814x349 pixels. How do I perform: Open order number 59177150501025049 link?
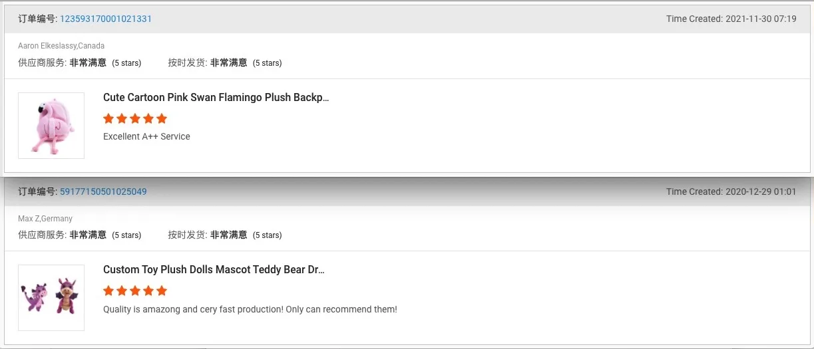coord(103,191)
